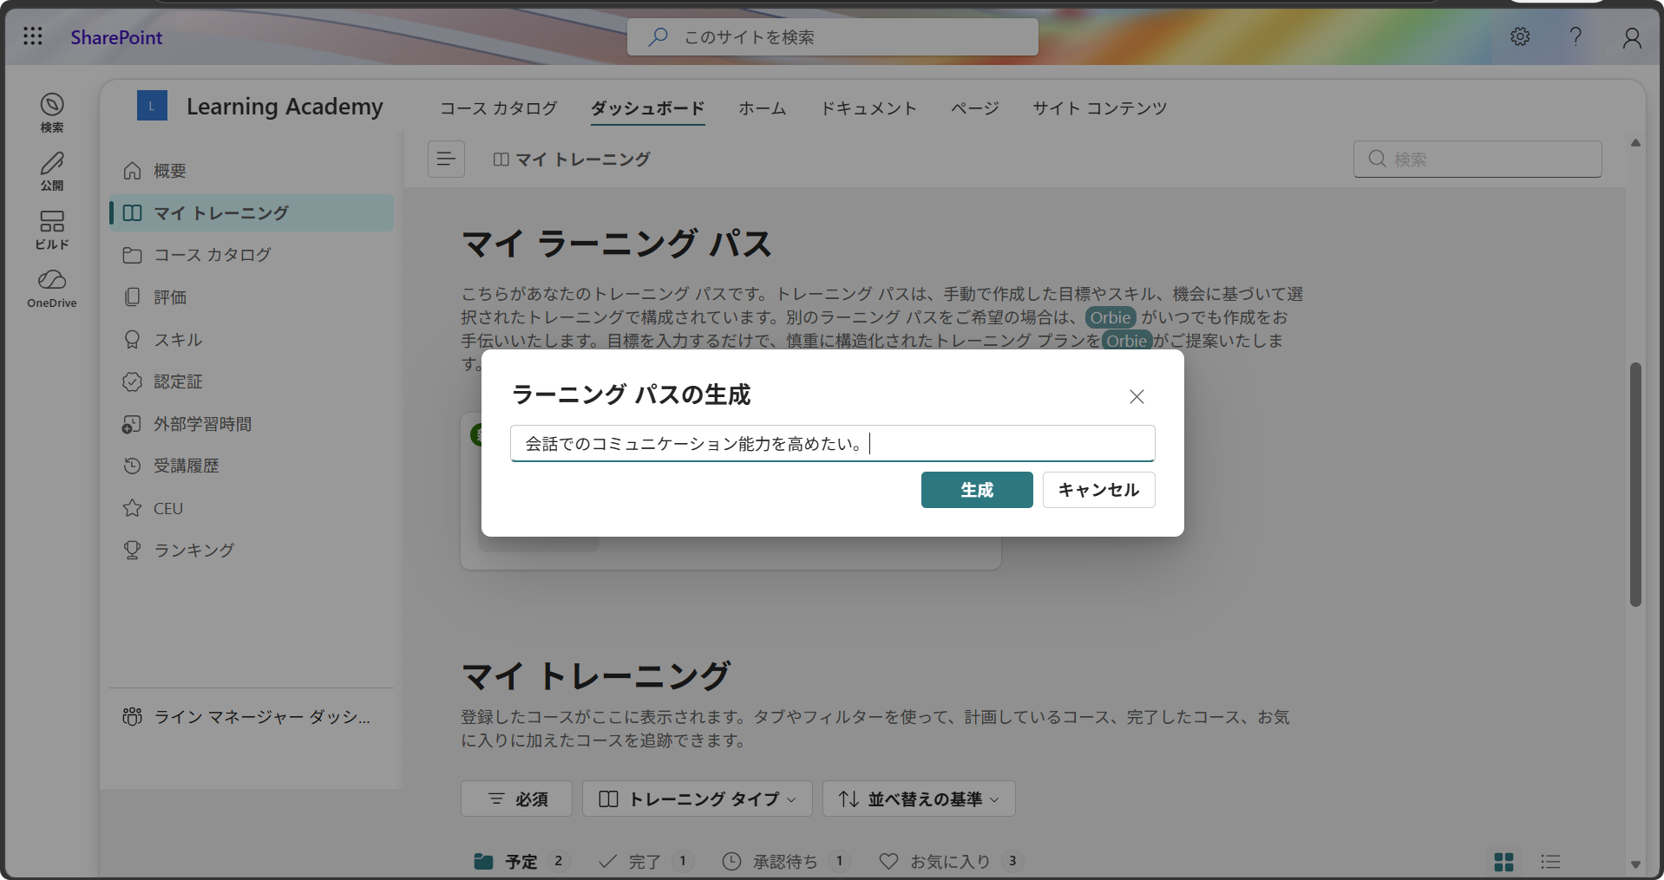Open スキル in the sidebar
The image size is (1664, 880).
[x=252, y=340]
